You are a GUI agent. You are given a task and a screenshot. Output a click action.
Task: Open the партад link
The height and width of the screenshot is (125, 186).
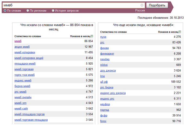click(105, 110)
